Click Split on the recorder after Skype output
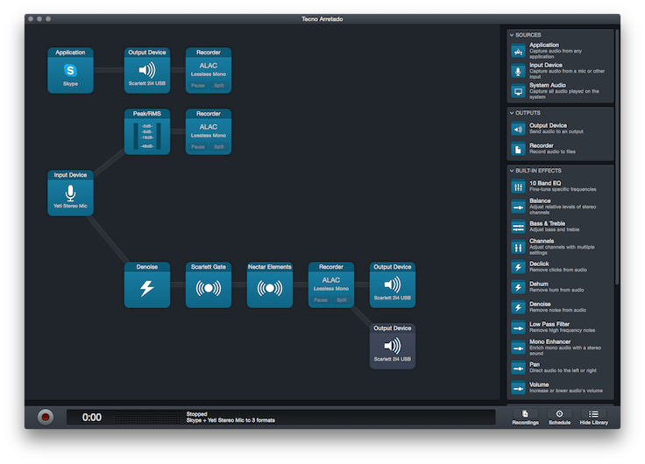The image size is (645, 464). (219, 85)
